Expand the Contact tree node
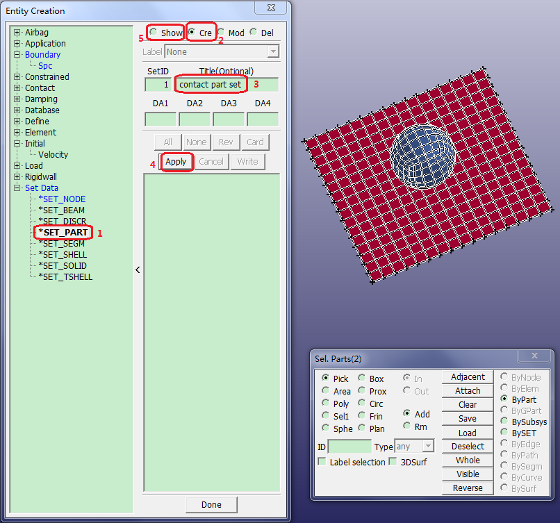The height and width of the screenshot is (523, 560). tap(17, 88)
